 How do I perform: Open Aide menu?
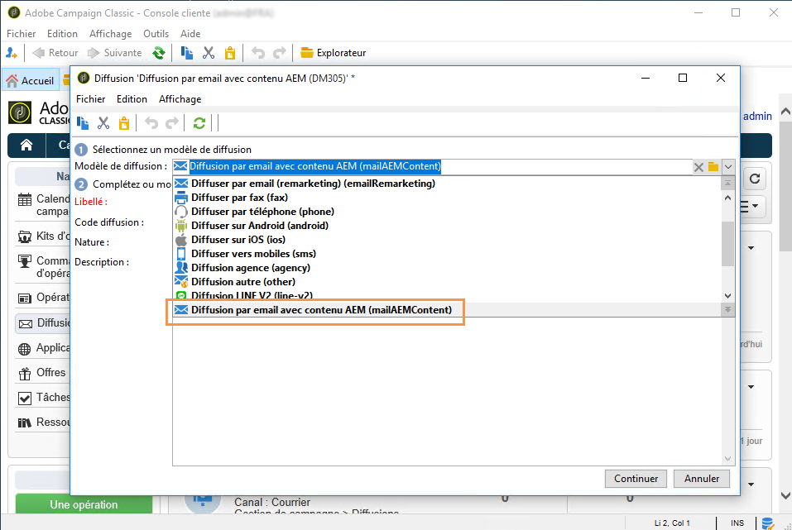point(190,34)
